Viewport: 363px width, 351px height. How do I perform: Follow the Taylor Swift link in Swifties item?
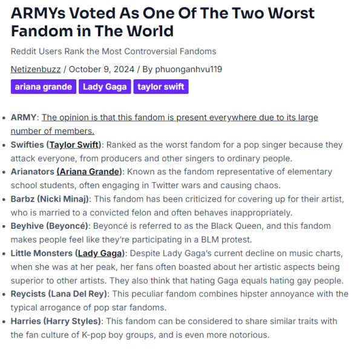click(x=74, y=145)
